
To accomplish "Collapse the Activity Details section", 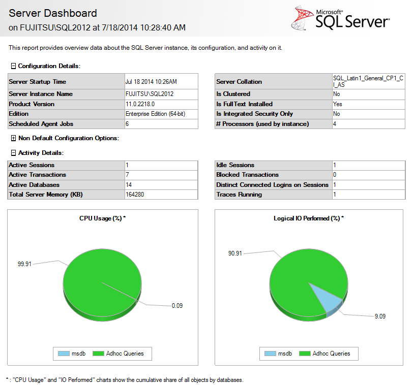I will click(13, 153).
